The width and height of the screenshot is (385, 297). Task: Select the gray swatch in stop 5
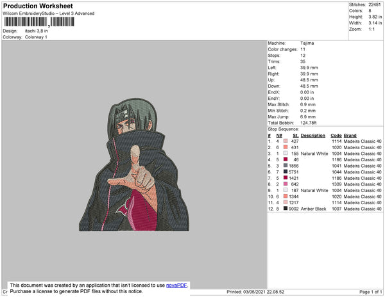pyautogui.click(x=286, y=166)
